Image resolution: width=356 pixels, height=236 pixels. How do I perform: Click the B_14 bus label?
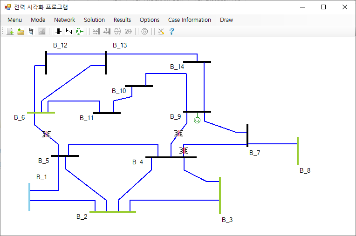click(177, 67)
